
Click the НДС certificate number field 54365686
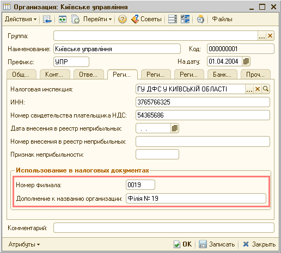[203, 115]
